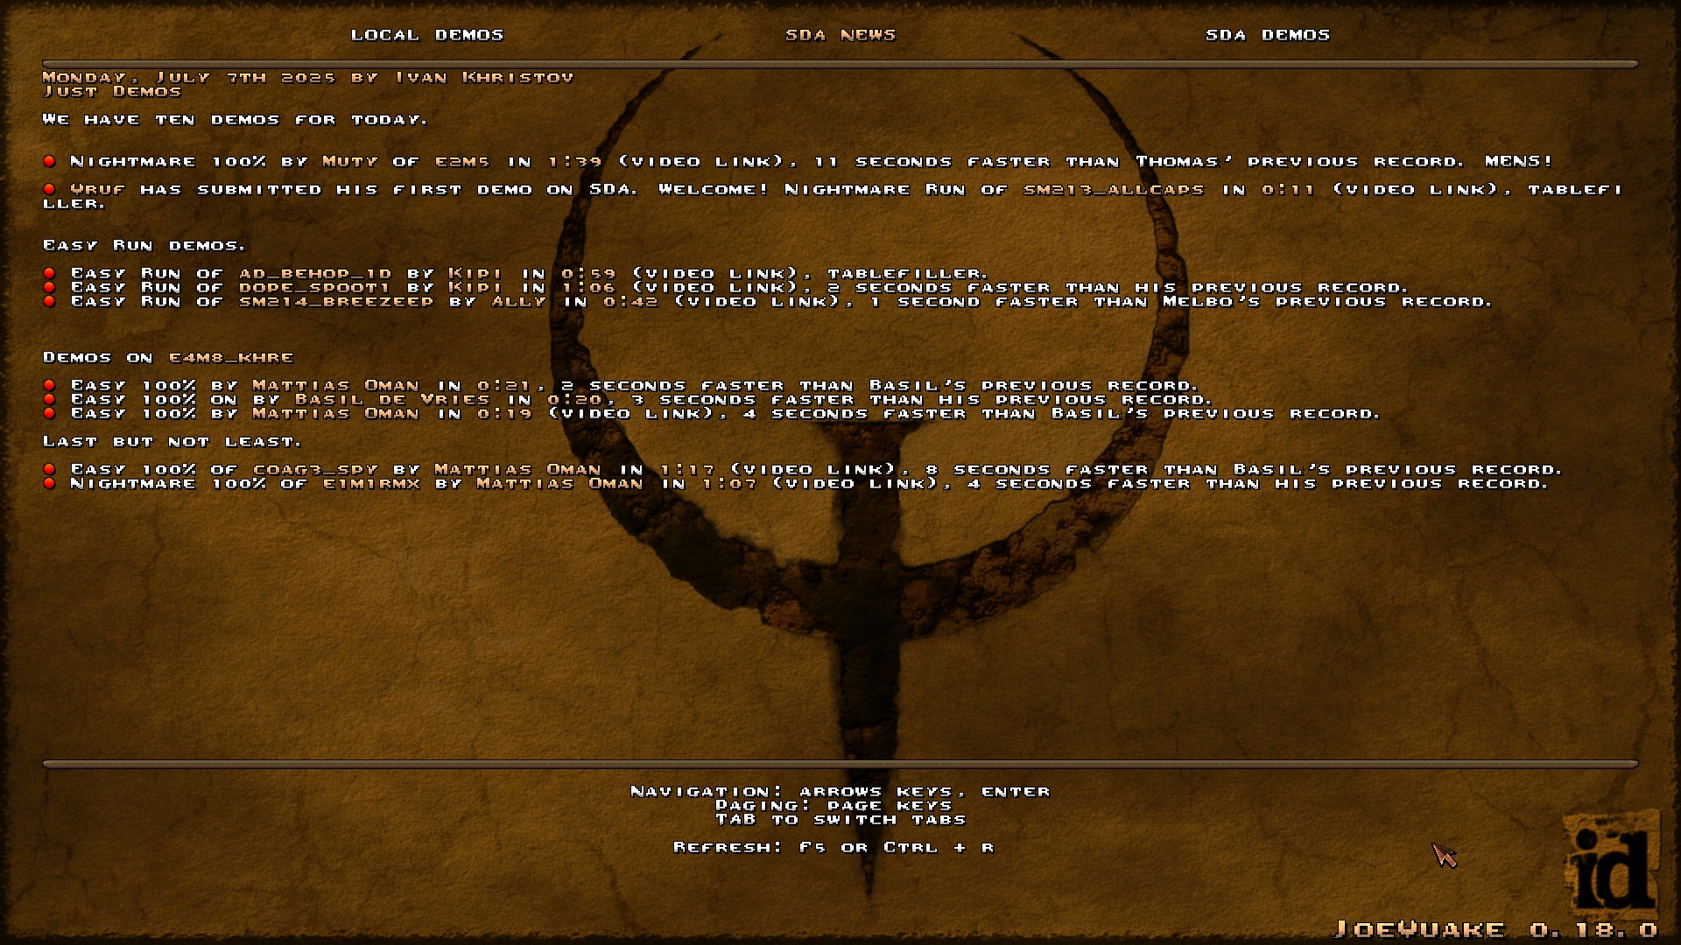The width and height of the screenshot is (1681, 945).
Task: Play the 1:17 Easy 100% demo
Action: tap(686, 469)
